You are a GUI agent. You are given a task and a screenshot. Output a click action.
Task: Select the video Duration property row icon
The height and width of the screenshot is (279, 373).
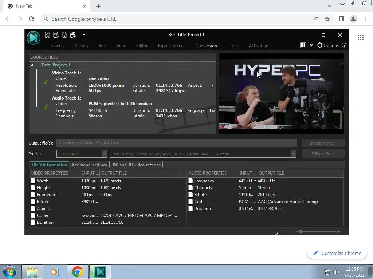33,222
